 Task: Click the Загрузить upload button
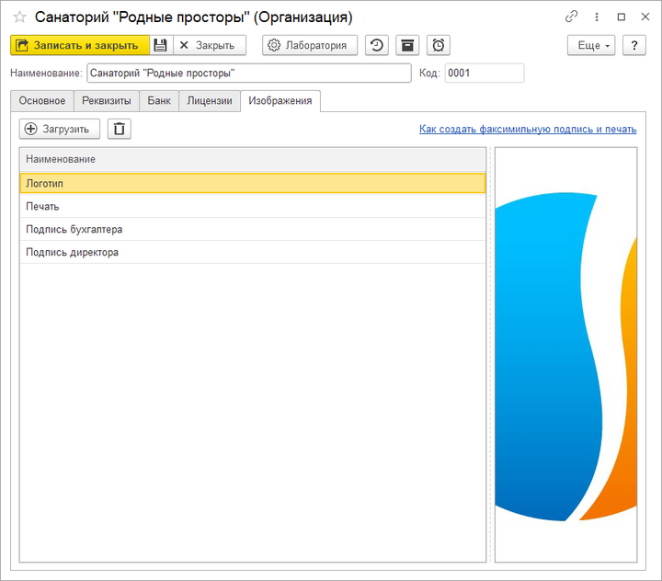click(x=59, y=129)
